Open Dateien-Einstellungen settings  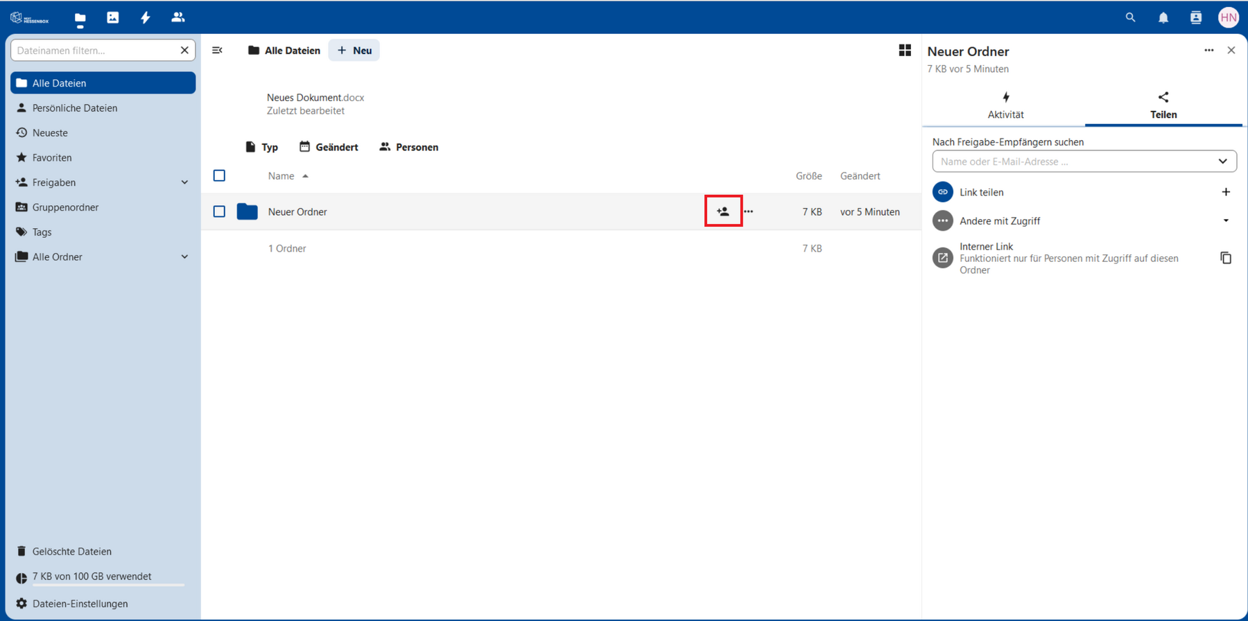[x=80, y=604]
